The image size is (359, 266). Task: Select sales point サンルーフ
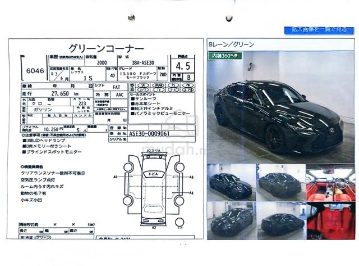click(144, 98)
